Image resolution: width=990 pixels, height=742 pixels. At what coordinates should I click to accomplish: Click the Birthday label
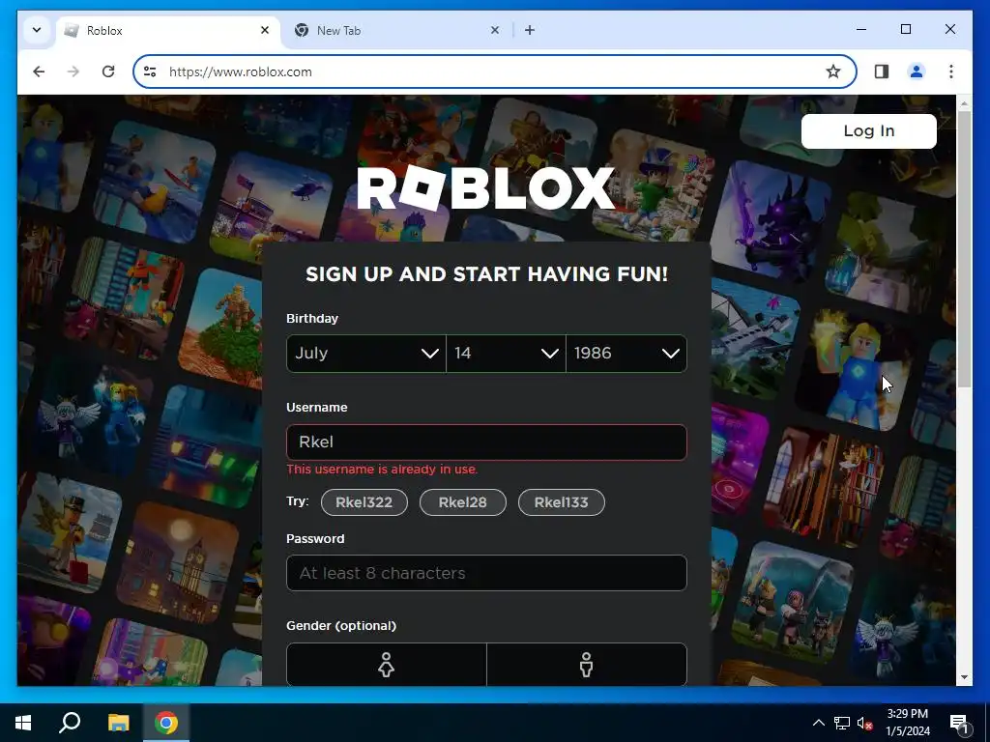tap(312, 318)
